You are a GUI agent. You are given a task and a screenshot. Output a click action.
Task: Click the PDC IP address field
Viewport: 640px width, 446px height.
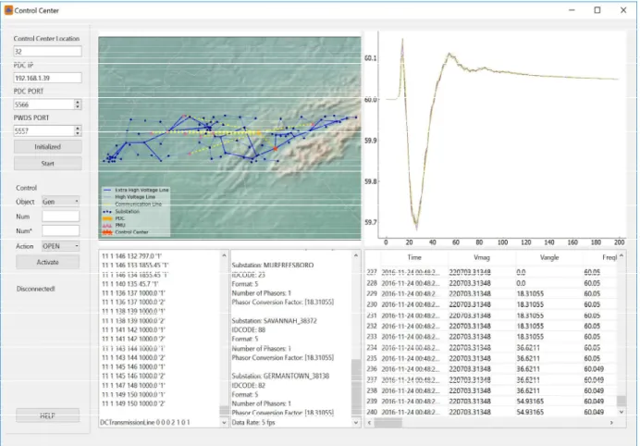click(x=47, y=78)
